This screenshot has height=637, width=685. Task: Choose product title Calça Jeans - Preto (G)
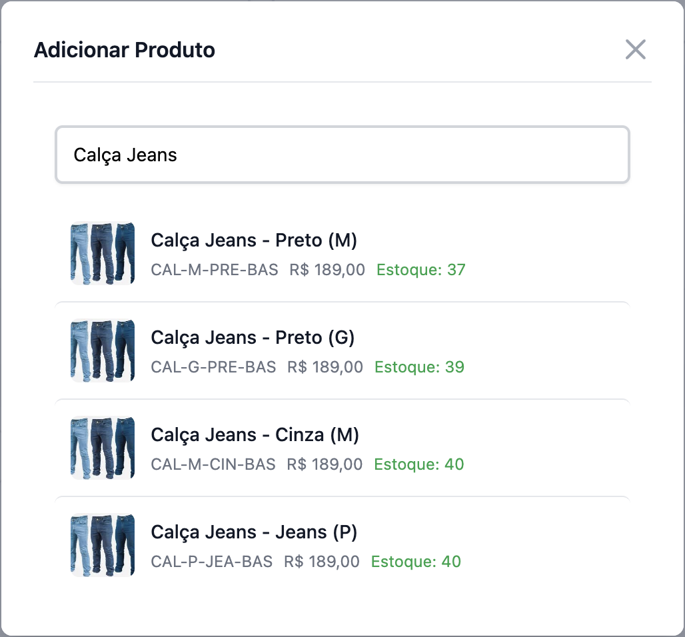click(253, 337)
